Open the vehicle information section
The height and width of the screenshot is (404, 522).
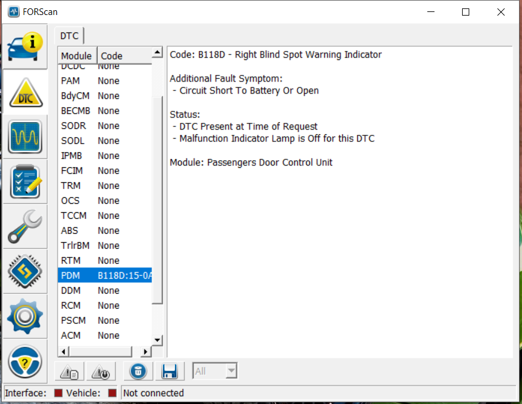pos(25,46)
